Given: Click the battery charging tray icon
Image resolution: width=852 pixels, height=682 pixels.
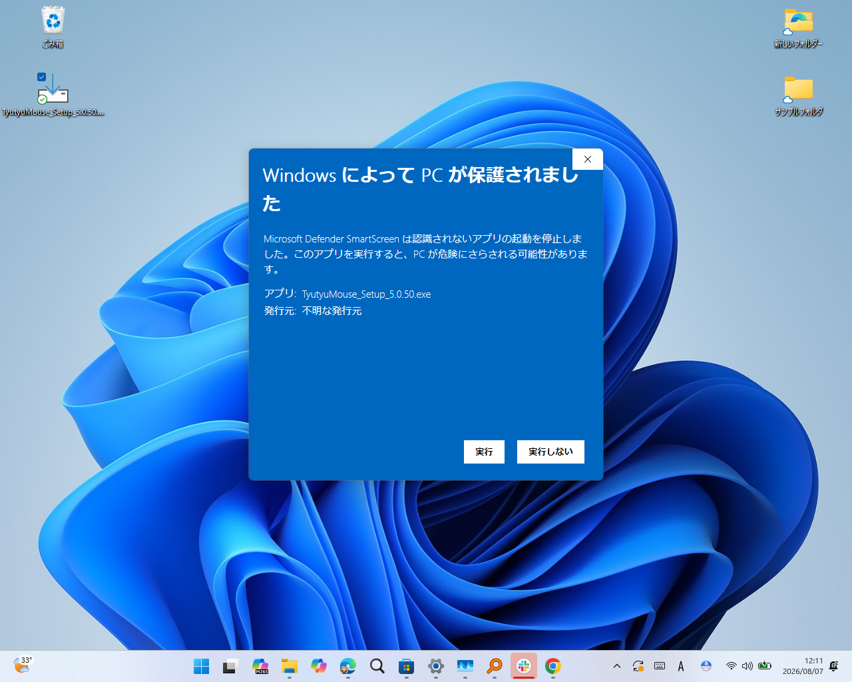Looking at the screenshot, I should point(765,666).
